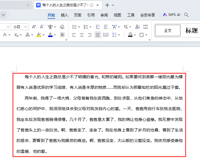Align text right
This screenshot has height=159, width=200.
tap(90, 35)
